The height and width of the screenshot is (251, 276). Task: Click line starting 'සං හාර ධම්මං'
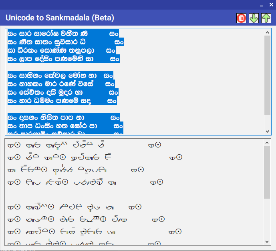[62, 101]
